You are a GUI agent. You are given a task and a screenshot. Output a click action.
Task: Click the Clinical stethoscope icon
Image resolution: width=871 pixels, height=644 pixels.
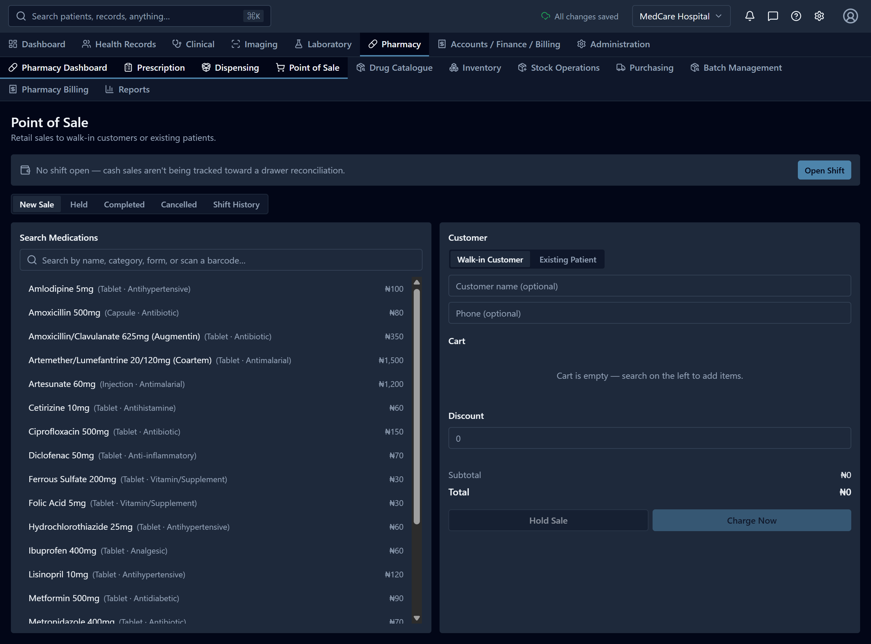pos(177,44)
